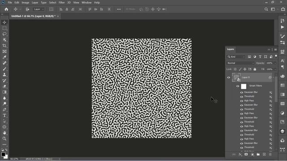This screenshot has width=287, height=161.
Task: Click the background color swatch
Action: (6, 157)
